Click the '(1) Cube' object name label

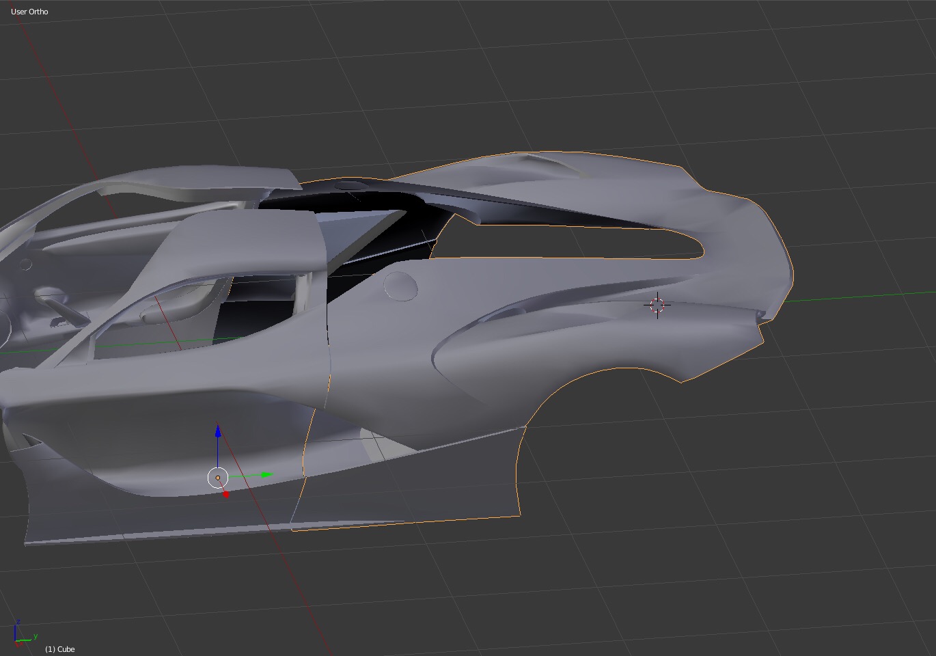tap(60, 649)
